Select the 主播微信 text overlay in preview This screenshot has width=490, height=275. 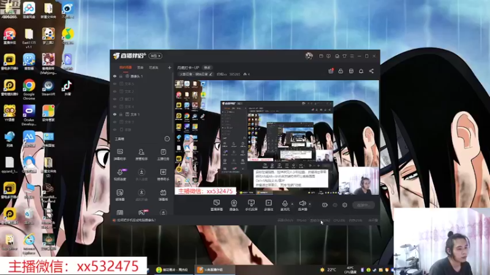(206, 191)
